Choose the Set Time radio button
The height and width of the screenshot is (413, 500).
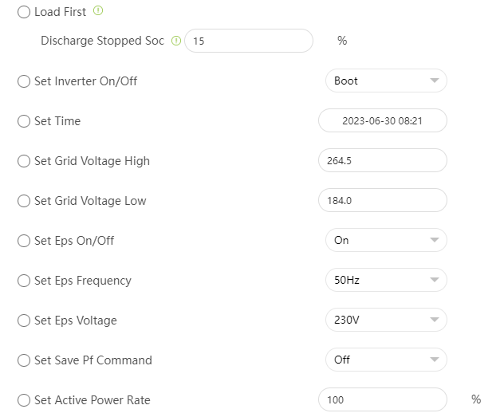(24, 121)
